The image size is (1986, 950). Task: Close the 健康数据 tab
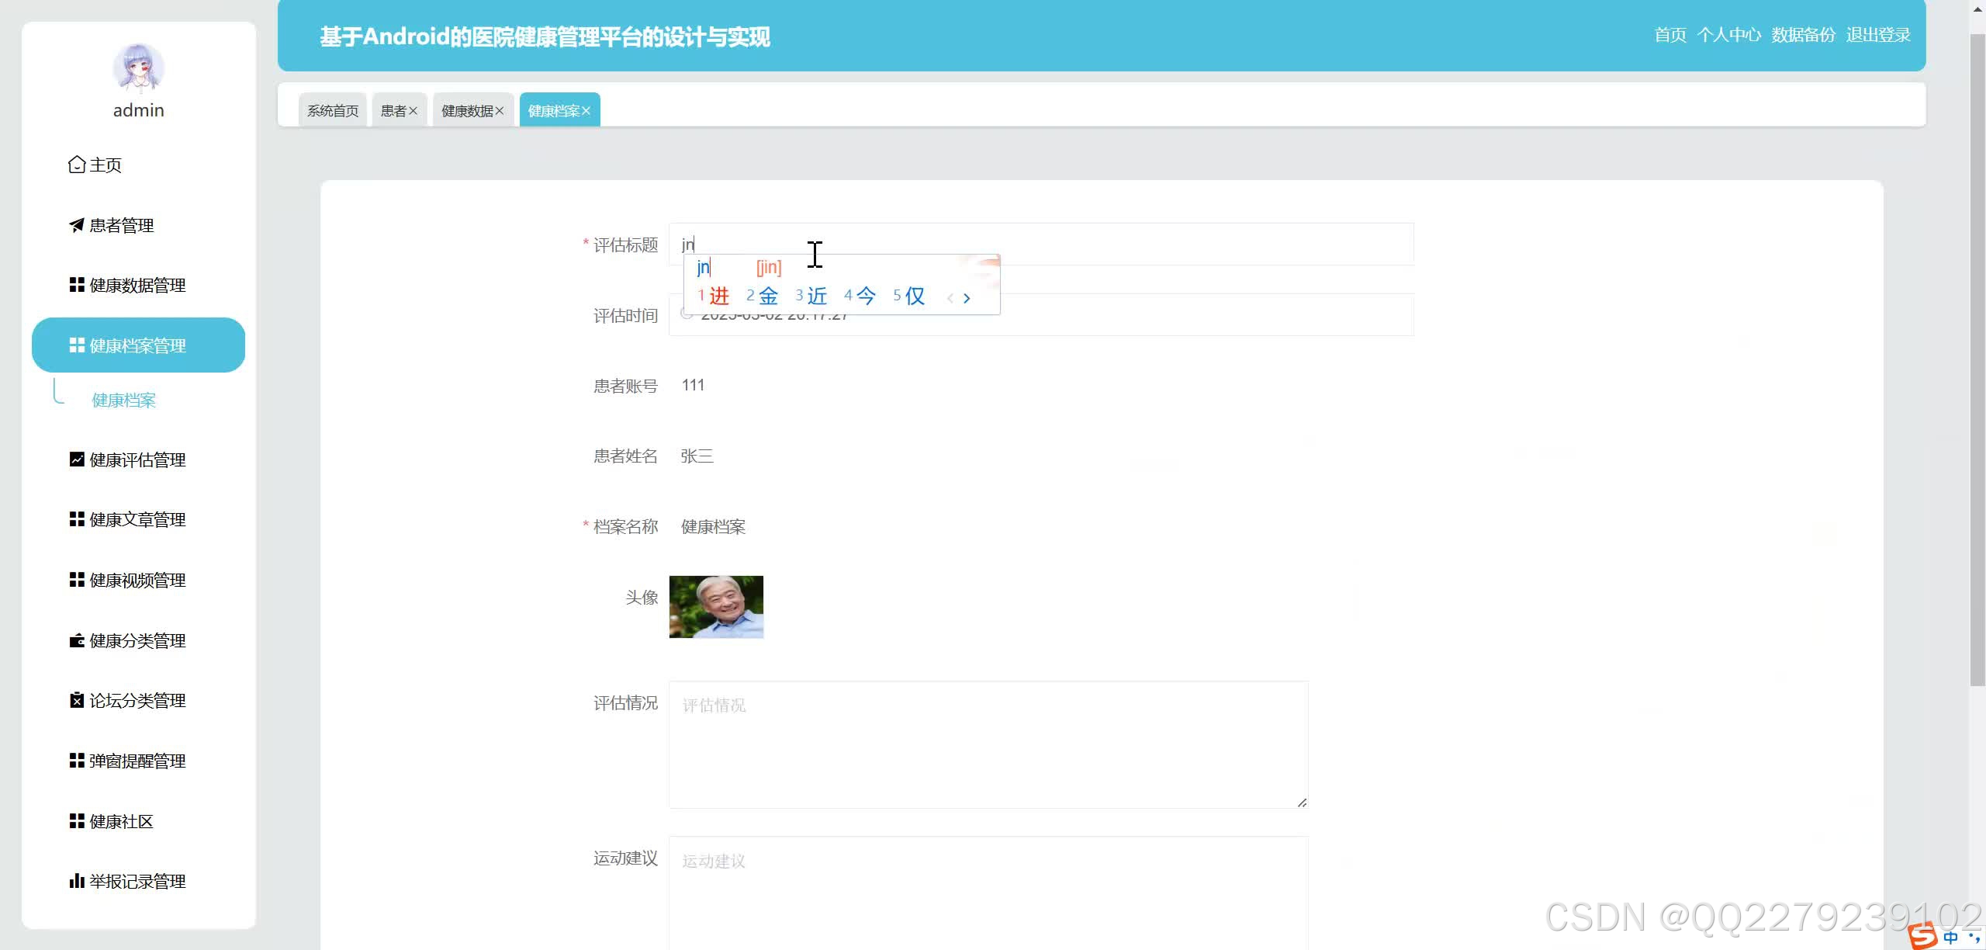(x=500, y=111)
